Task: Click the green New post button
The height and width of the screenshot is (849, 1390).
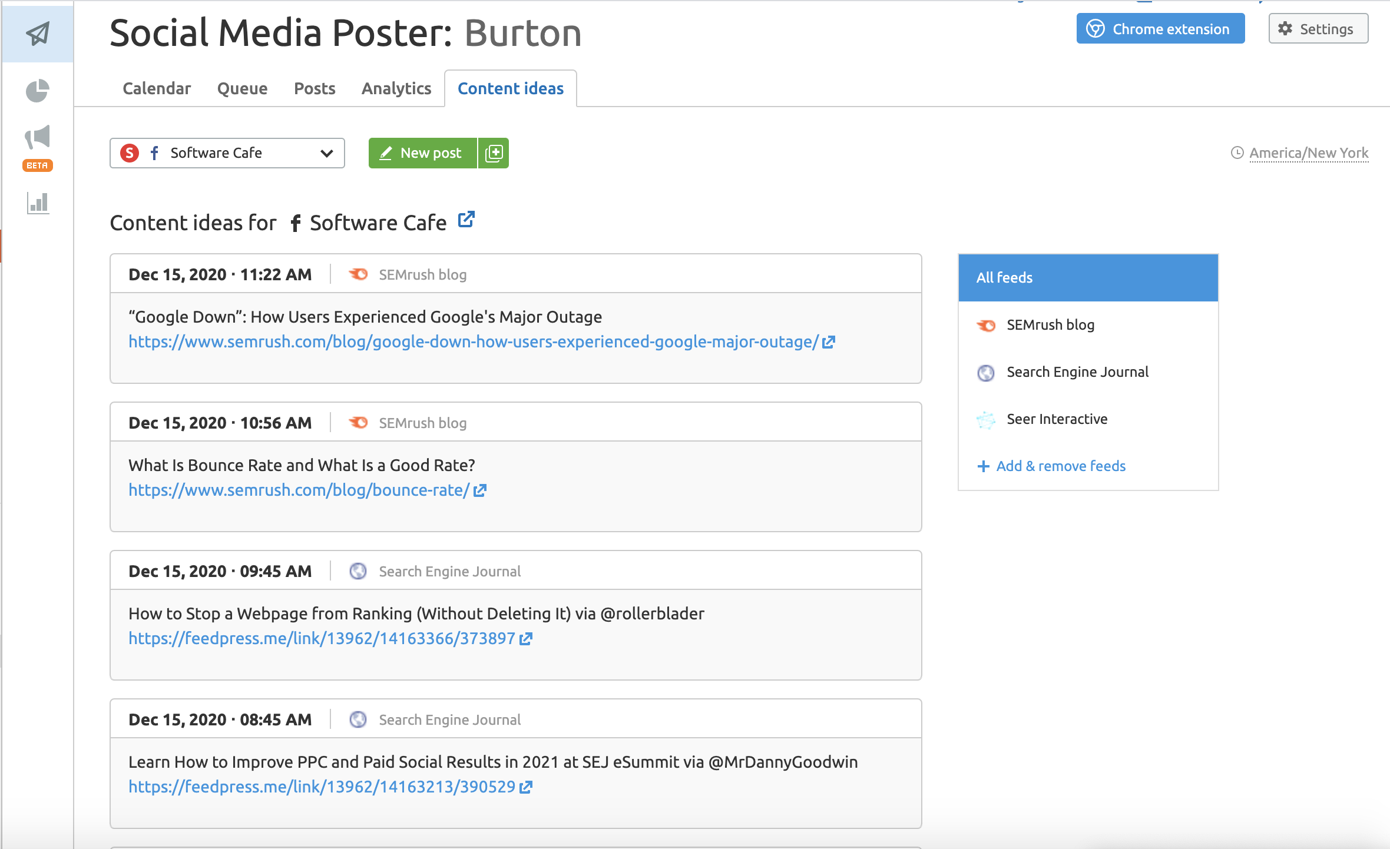Action: [422, 153]
